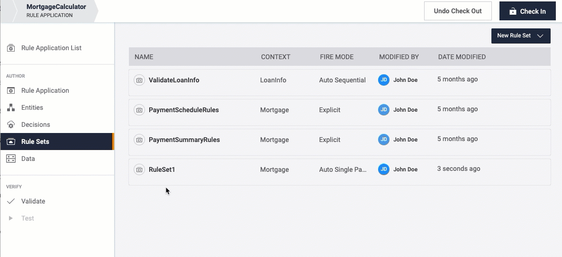Select Validate in the Verify section

33,202
